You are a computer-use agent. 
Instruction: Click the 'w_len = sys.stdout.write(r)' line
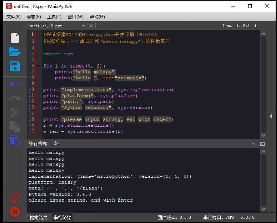83,132
